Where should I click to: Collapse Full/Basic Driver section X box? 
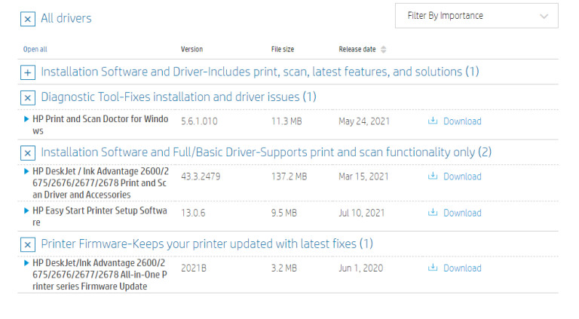(28, 153)
